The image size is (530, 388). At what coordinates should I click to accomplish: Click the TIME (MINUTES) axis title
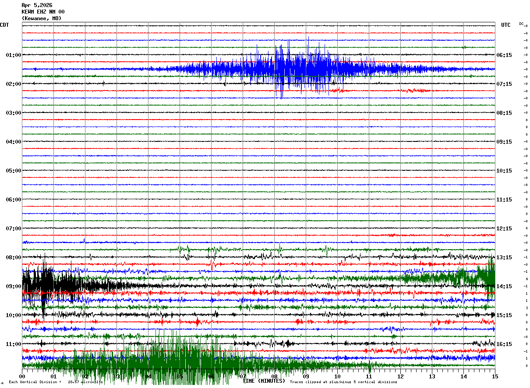coord(264,381)
